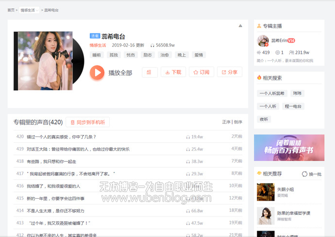The width and height of the screenshot is (335, 237).
Task: Click 同步到手机听 sync button
Action: [87, 122]
